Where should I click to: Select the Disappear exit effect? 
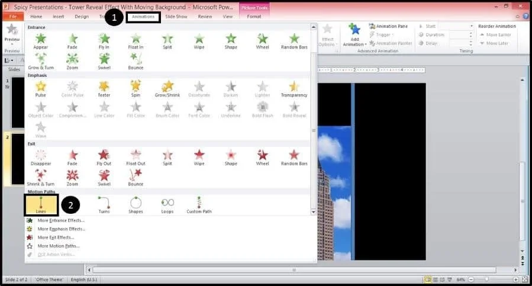pos(41,158)
